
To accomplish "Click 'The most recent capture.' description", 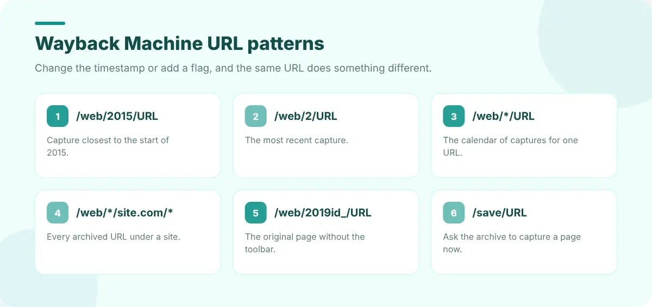I will point(297,140).
